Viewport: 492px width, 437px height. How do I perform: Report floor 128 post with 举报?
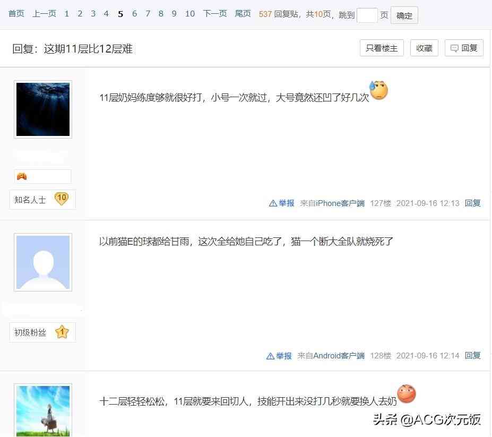[x=279, y=356]
